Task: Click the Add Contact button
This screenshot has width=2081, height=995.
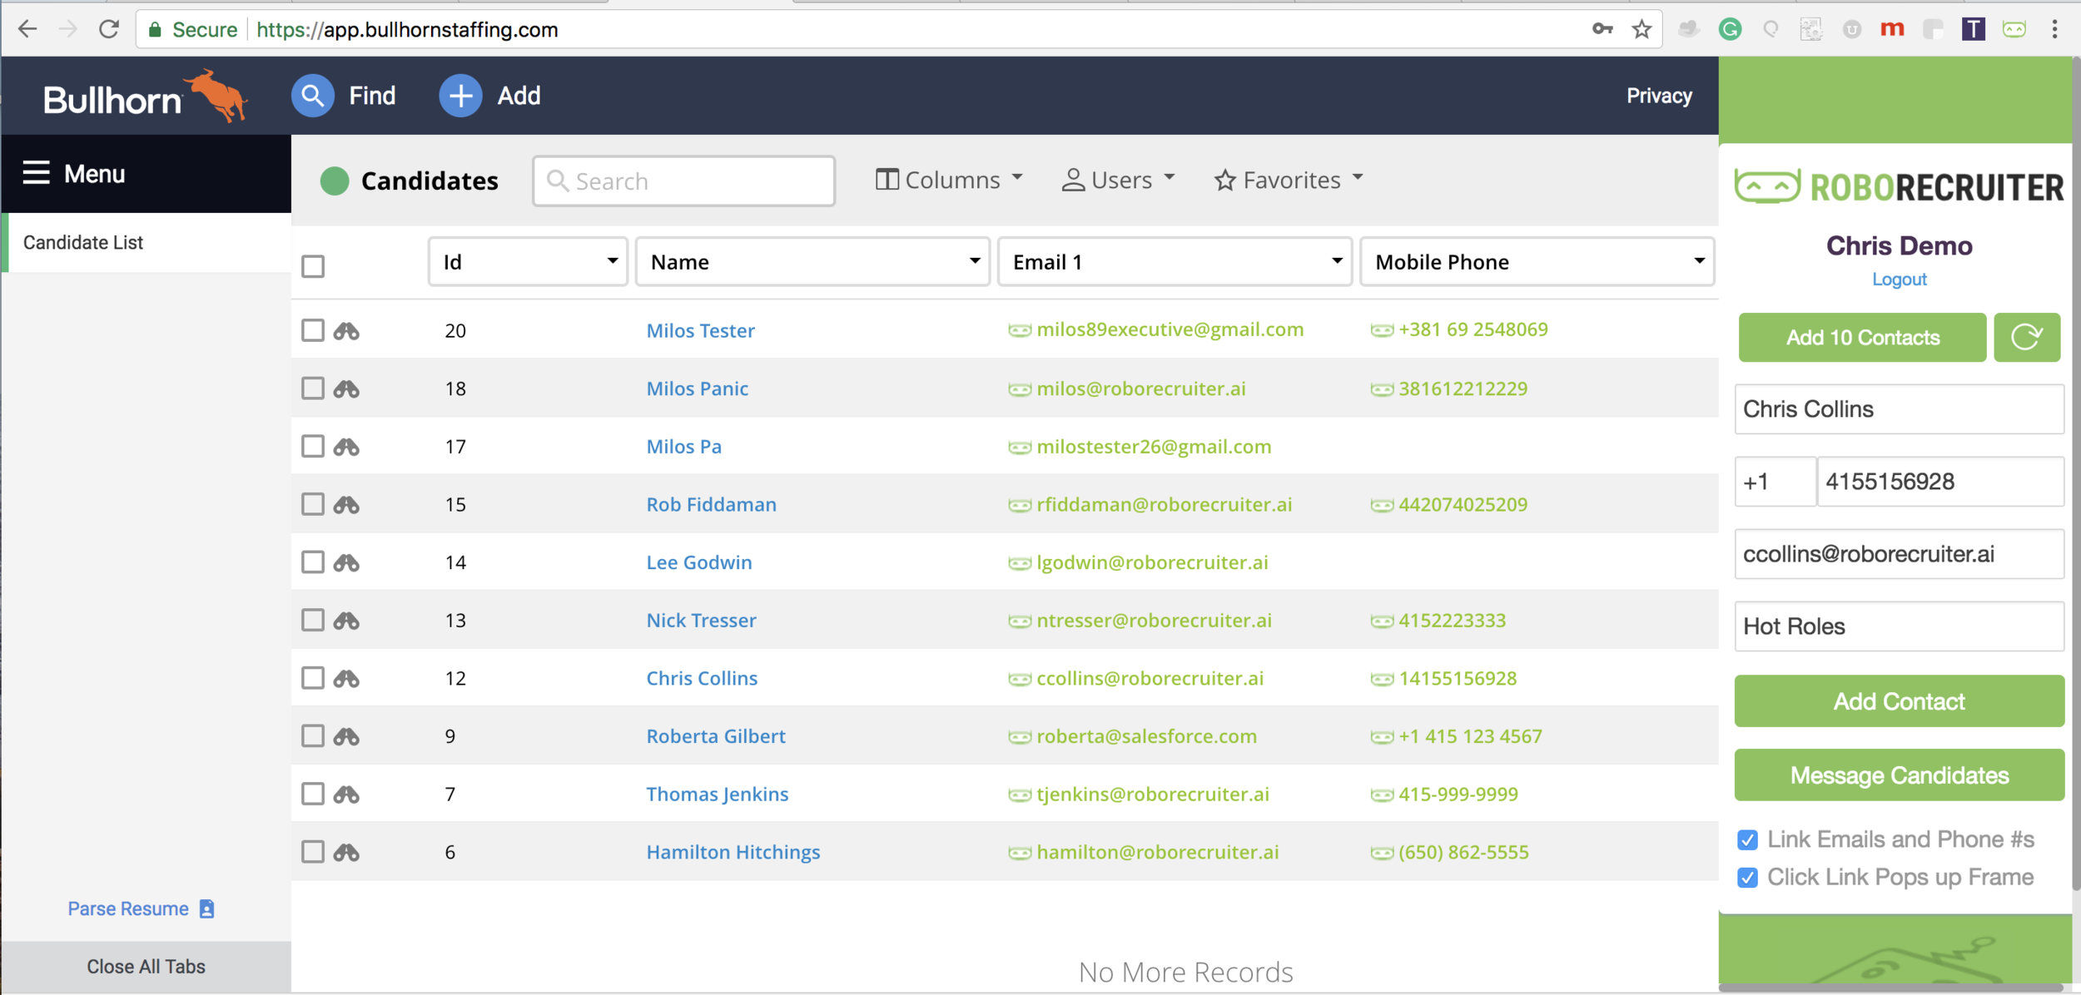Action: click(1900, 701)
